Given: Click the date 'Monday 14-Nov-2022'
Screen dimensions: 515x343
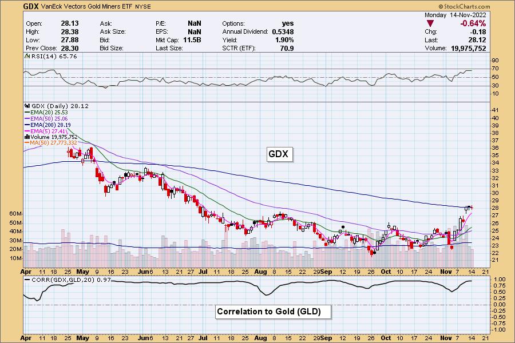Looking at the screenshot, I should (455, 15).
